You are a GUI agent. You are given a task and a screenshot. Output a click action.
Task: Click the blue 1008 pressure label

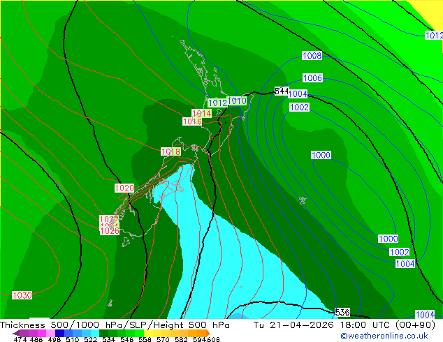pos(312,55)
